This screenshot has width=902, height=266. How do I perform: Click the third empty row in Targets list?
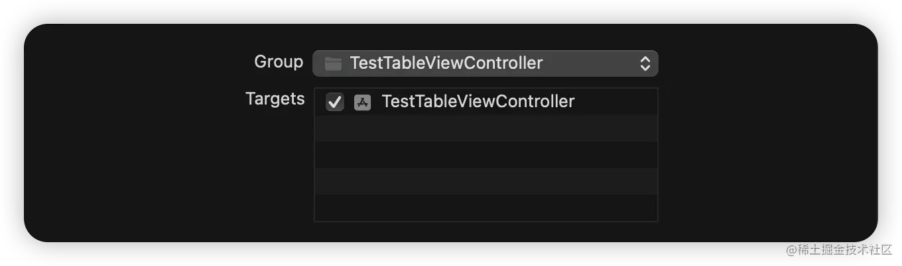[x=485, y=181]
